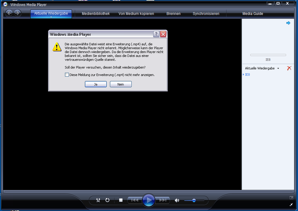Screen dimensions: 298x211
Task: Maximize the Windows Media Player window
Action: (x=278, y=3)
